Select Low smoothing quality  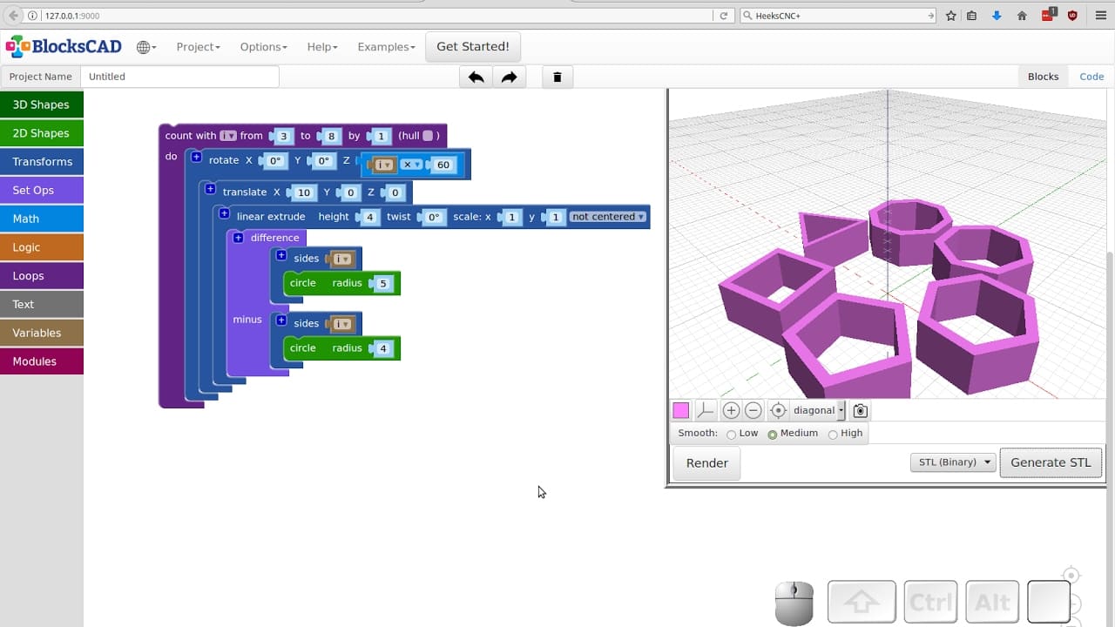point(732,433)
